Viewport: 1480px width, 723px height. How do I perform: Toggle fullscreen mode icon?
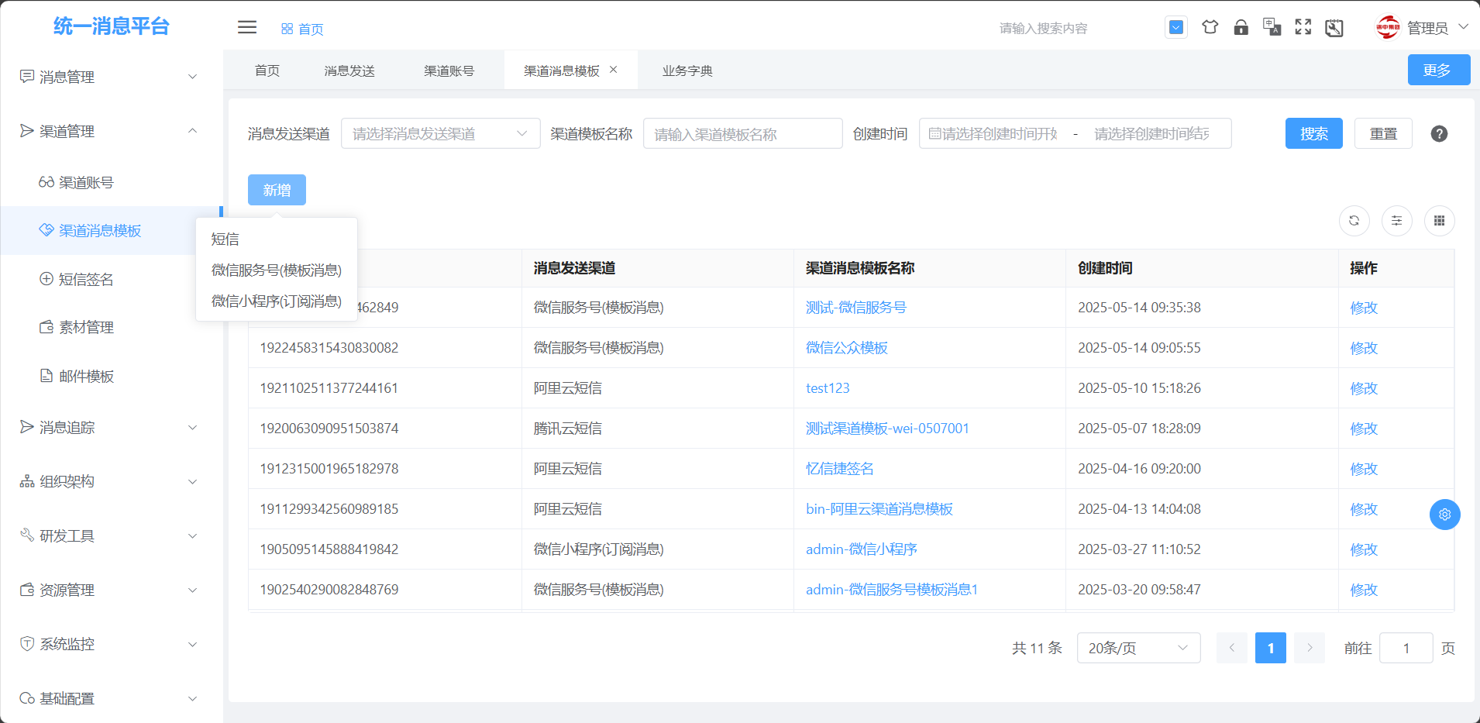1303,27
